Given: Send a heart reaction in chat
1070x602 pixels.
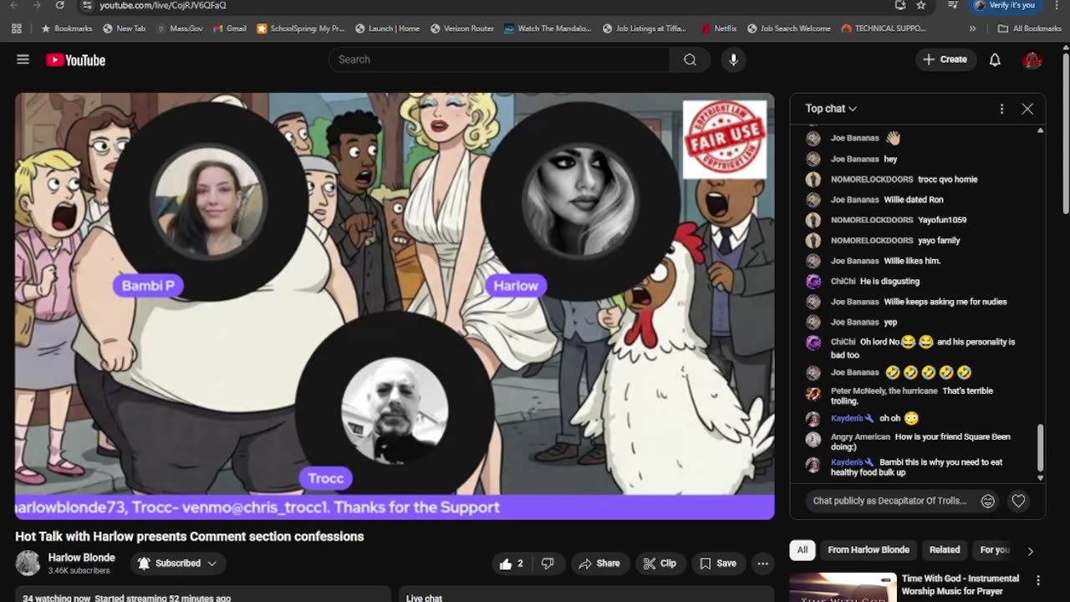Looking at the screenshot, I should (1018, 501).
